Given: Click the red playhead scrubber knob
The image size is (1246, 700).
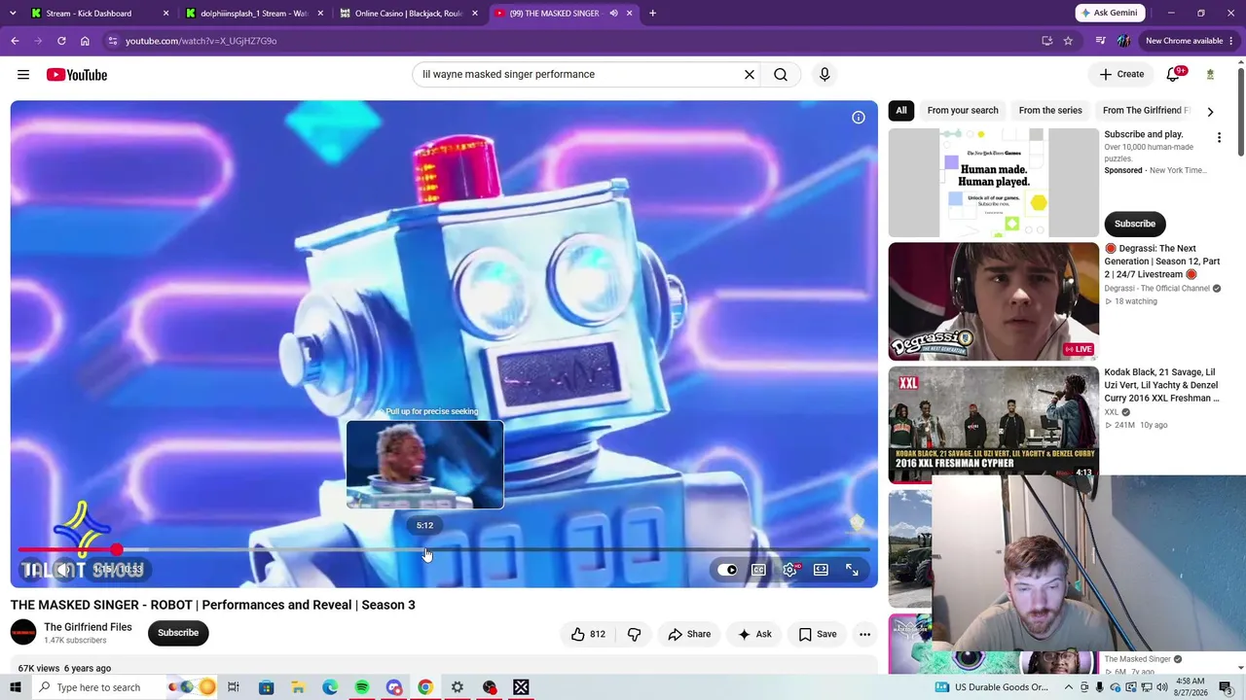Looking at the screenshot, I should tap(117, 550).
